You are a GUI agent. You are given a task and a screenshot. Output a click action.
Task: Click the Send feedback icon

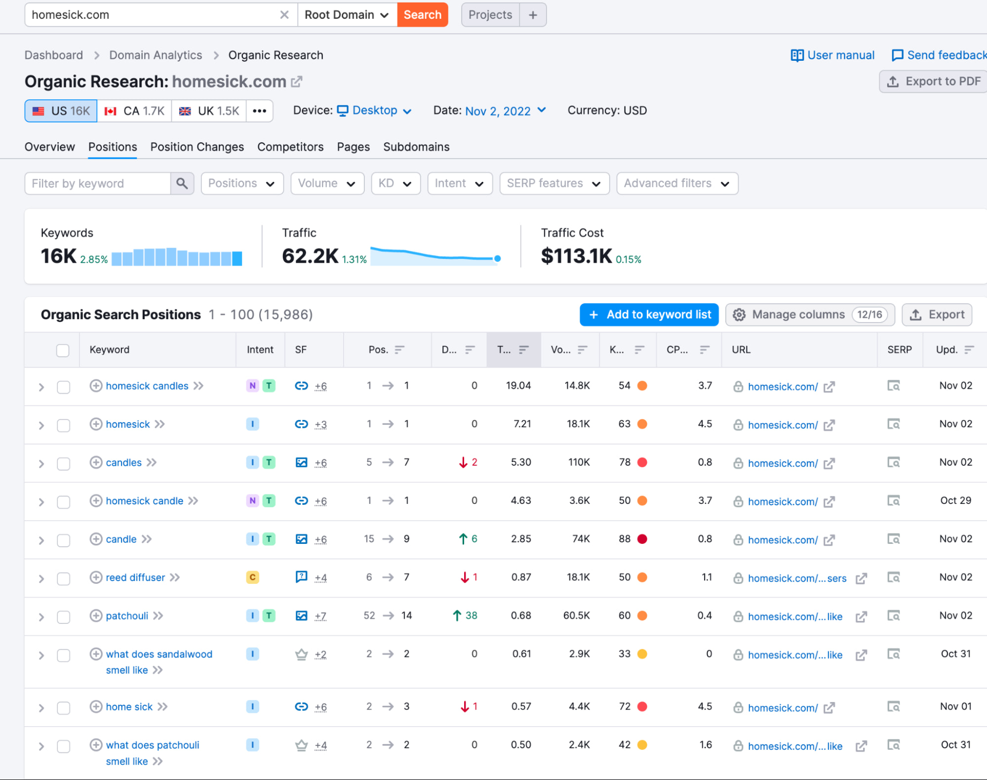tap(898, 55)
